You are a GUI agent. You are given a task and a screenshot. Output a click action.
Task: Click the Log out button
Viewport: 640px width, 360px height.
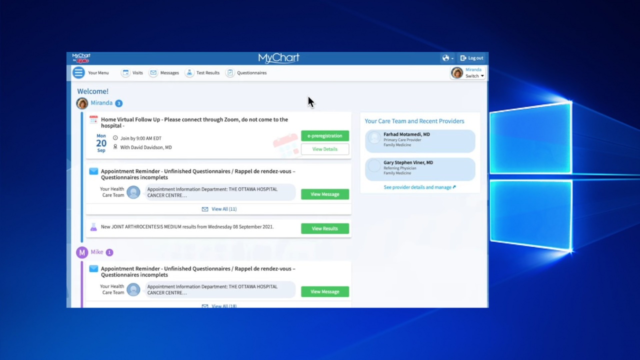tap(471, 58)
